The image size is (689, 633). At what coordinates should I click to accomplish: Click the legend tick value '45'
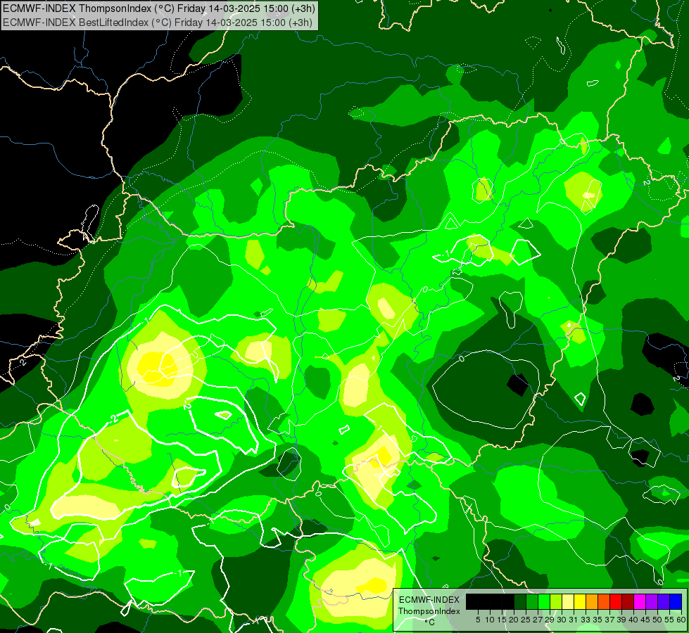[x=645, y=620]
